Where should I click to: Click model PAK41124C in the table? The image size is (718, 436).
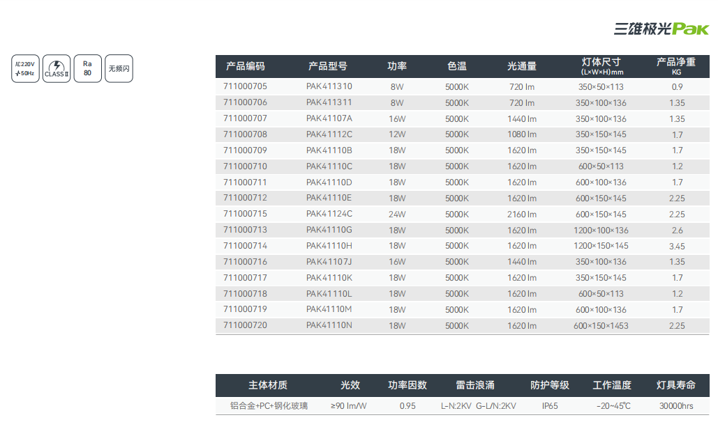coord(329,214)
